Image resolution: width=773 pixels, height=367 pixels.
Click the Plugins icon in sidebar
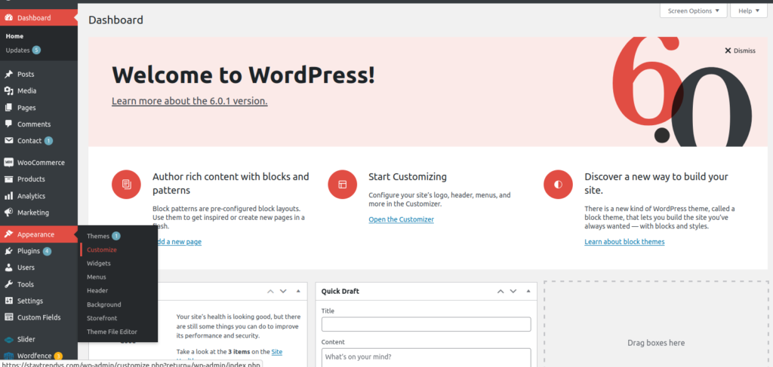(x=8, y=251)
